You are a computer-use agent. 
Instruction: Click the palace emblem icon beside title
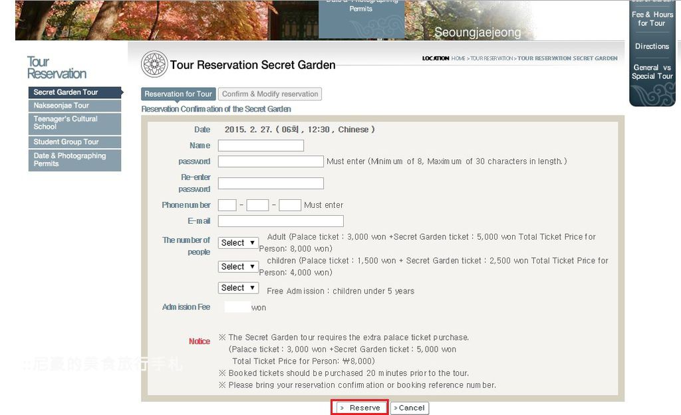pos(154,64)
